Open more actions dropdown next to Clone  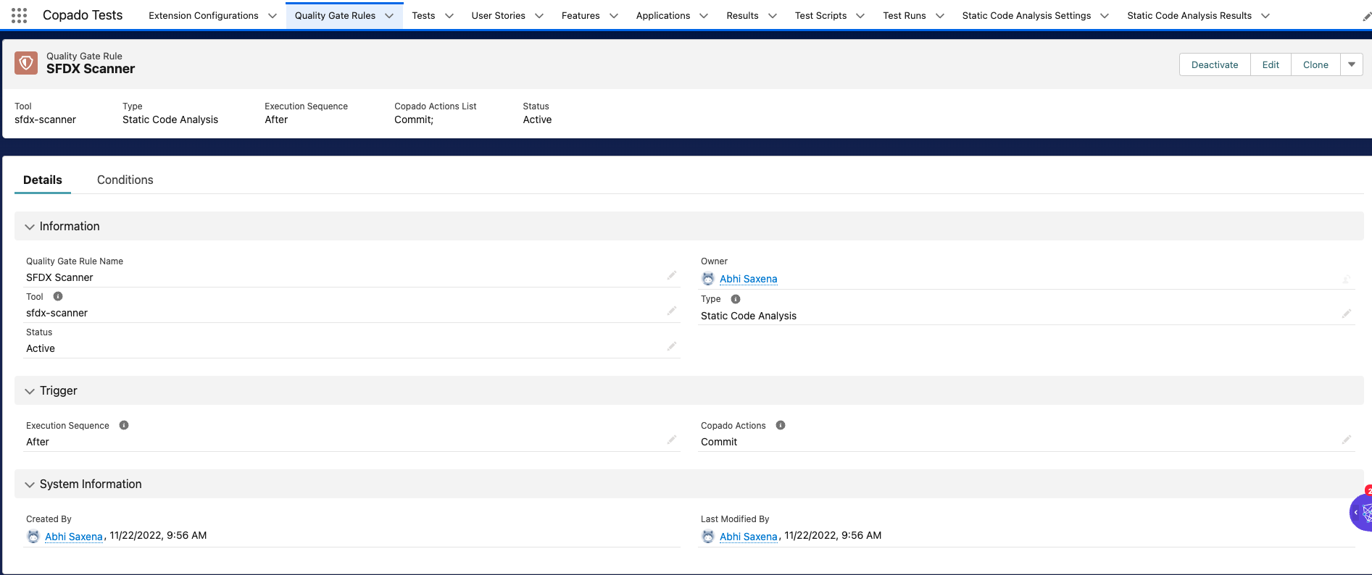pos(1352,64)
